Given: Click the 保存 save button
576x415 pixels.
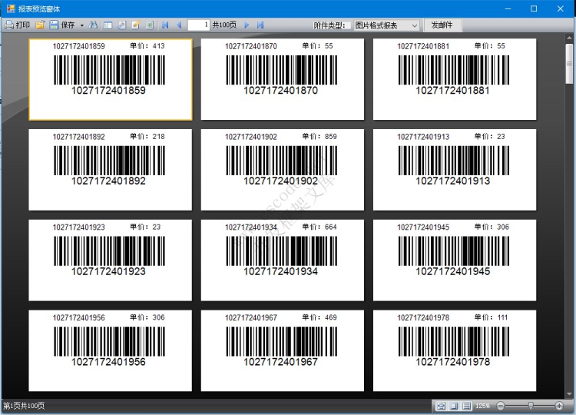Looking at the screenshot, I should click(63, 25).
